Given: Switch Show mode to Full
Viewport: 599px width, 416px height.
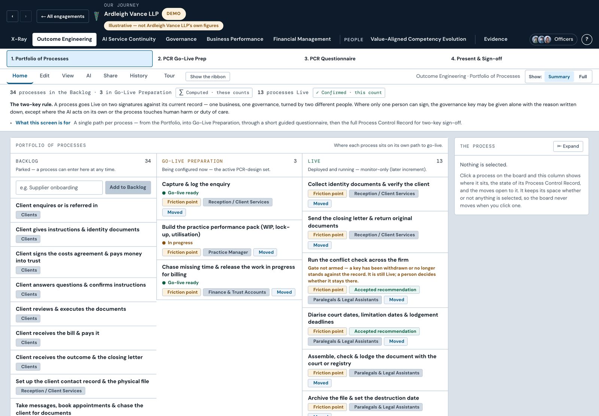Looking at the screenshot, I should pos(583,77).
